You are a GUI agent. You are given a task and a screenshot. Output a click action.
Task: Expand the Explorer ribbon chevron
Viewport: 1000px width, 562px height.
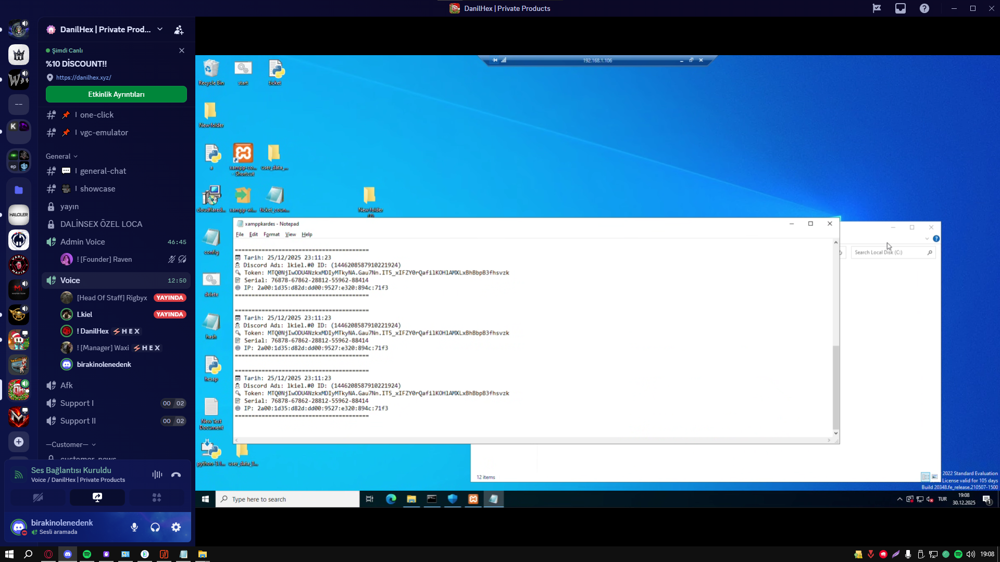pos(927,239)
